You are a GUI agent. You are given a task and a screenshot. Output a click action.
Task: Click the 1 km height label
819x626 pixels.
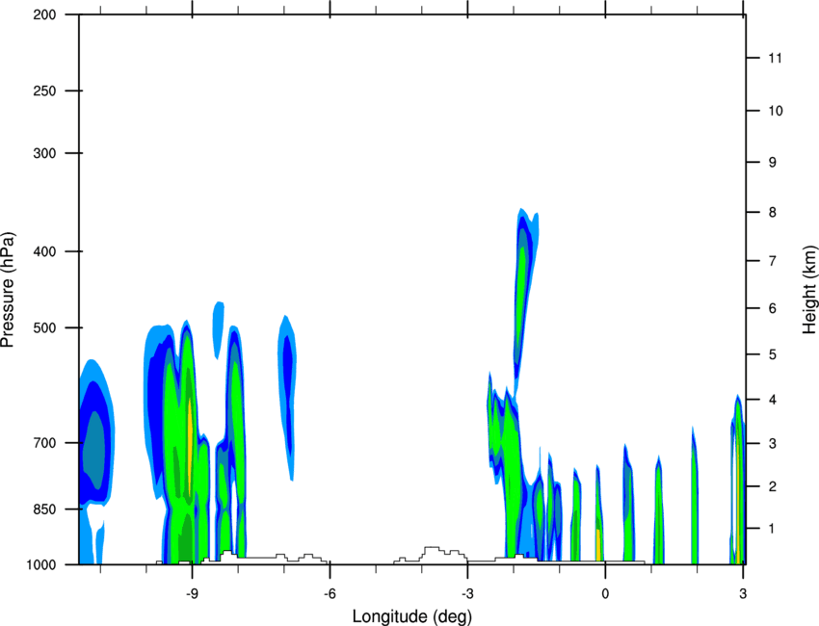pyautogui.click(x=773, y=529)
